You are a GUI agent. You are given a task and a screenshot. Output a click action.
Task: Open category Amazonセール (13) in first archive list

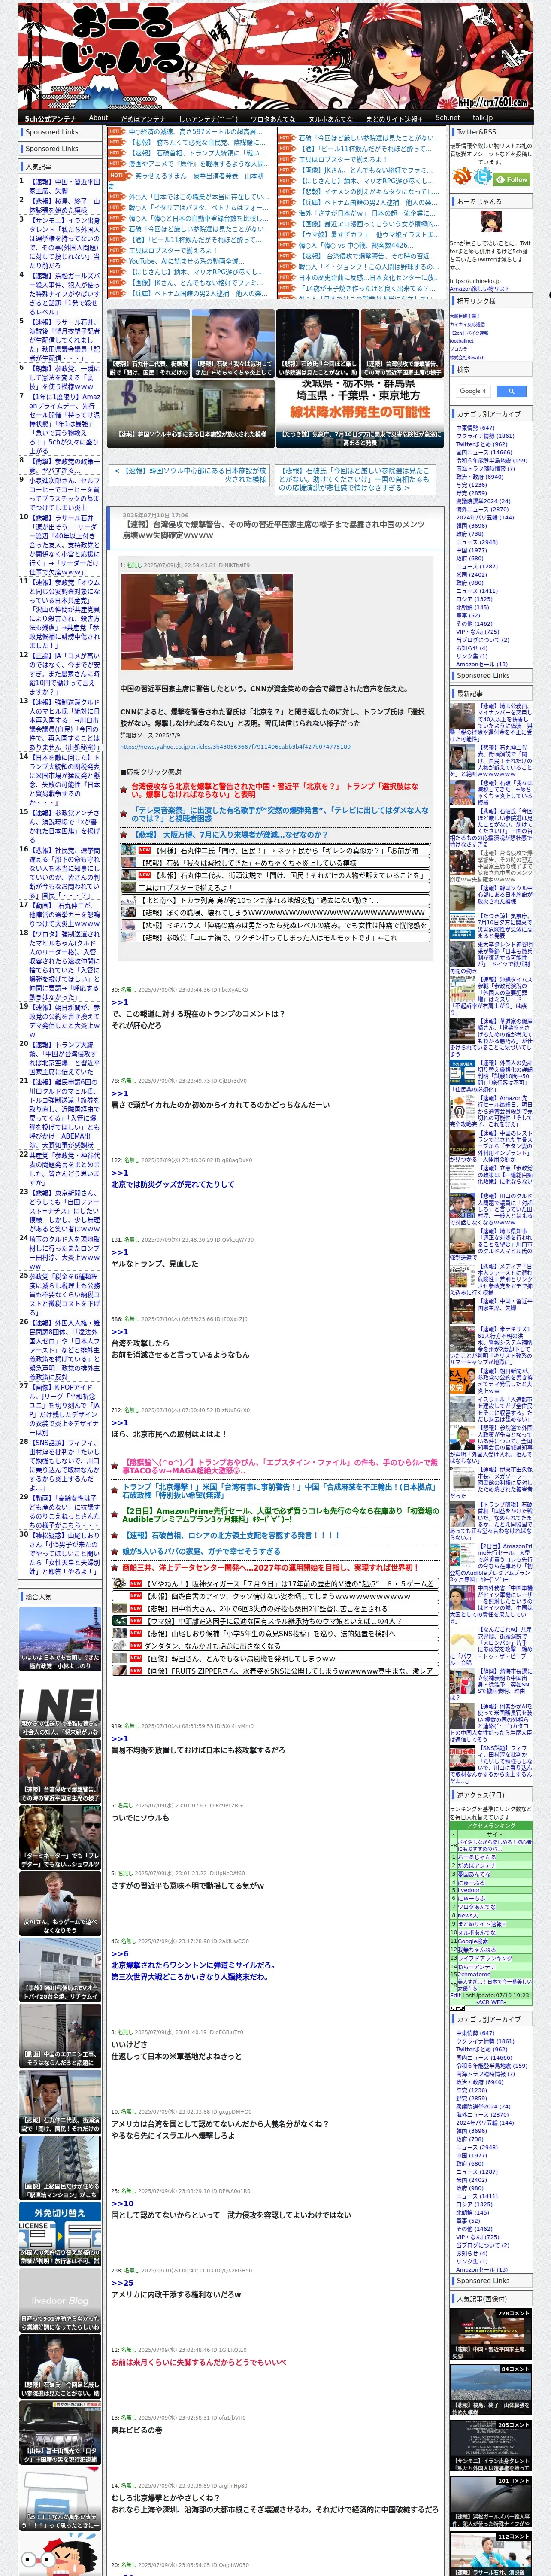(481, 664)
